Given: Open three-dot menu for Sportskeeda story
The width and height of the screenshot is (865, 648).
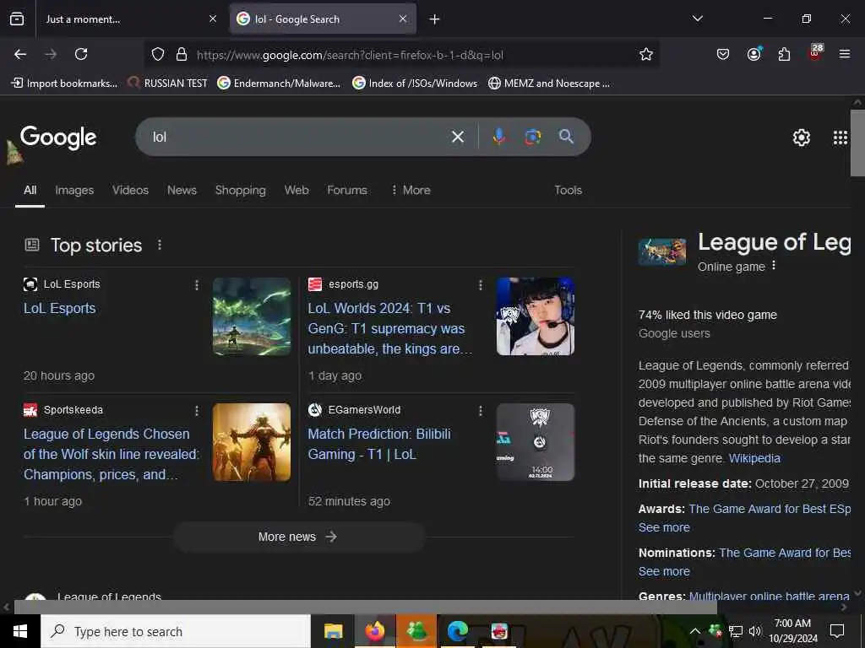Looking at the screenshot, I should tap(196, 411).
